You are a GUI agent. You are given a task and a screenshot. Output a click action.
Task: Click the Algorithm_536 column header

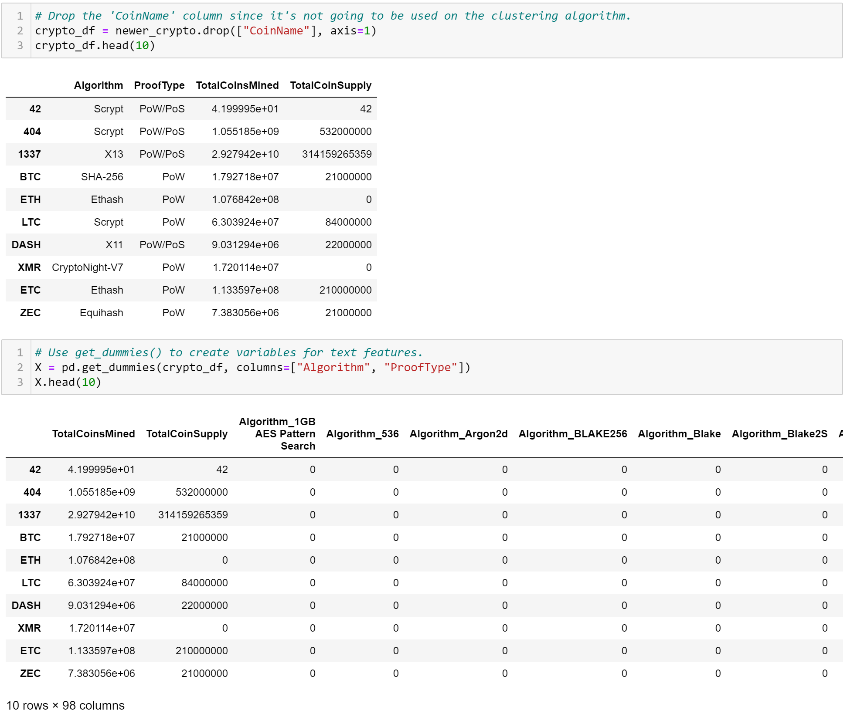click(x=363, y=434)
